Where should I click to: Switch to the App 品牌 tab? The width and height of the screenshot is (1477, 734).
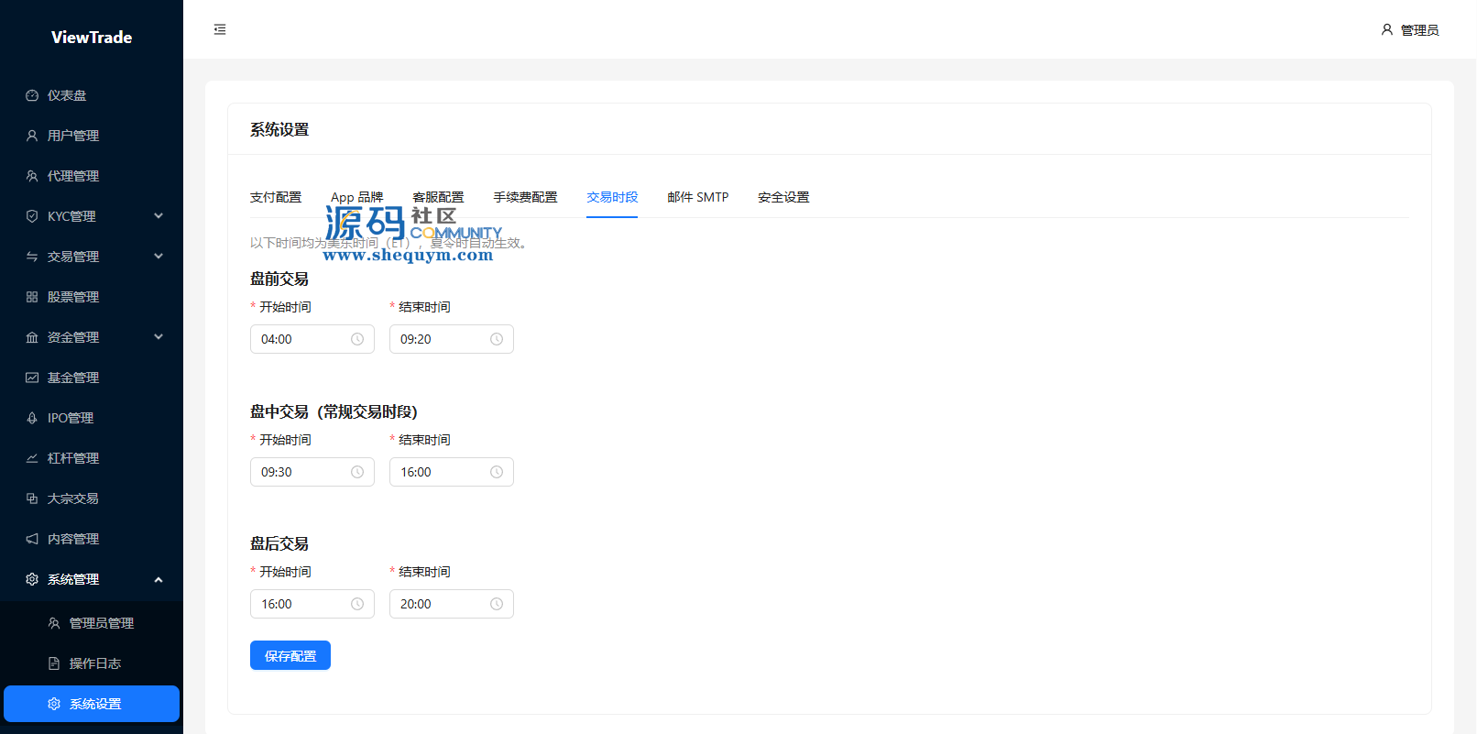tap(357, 197)
